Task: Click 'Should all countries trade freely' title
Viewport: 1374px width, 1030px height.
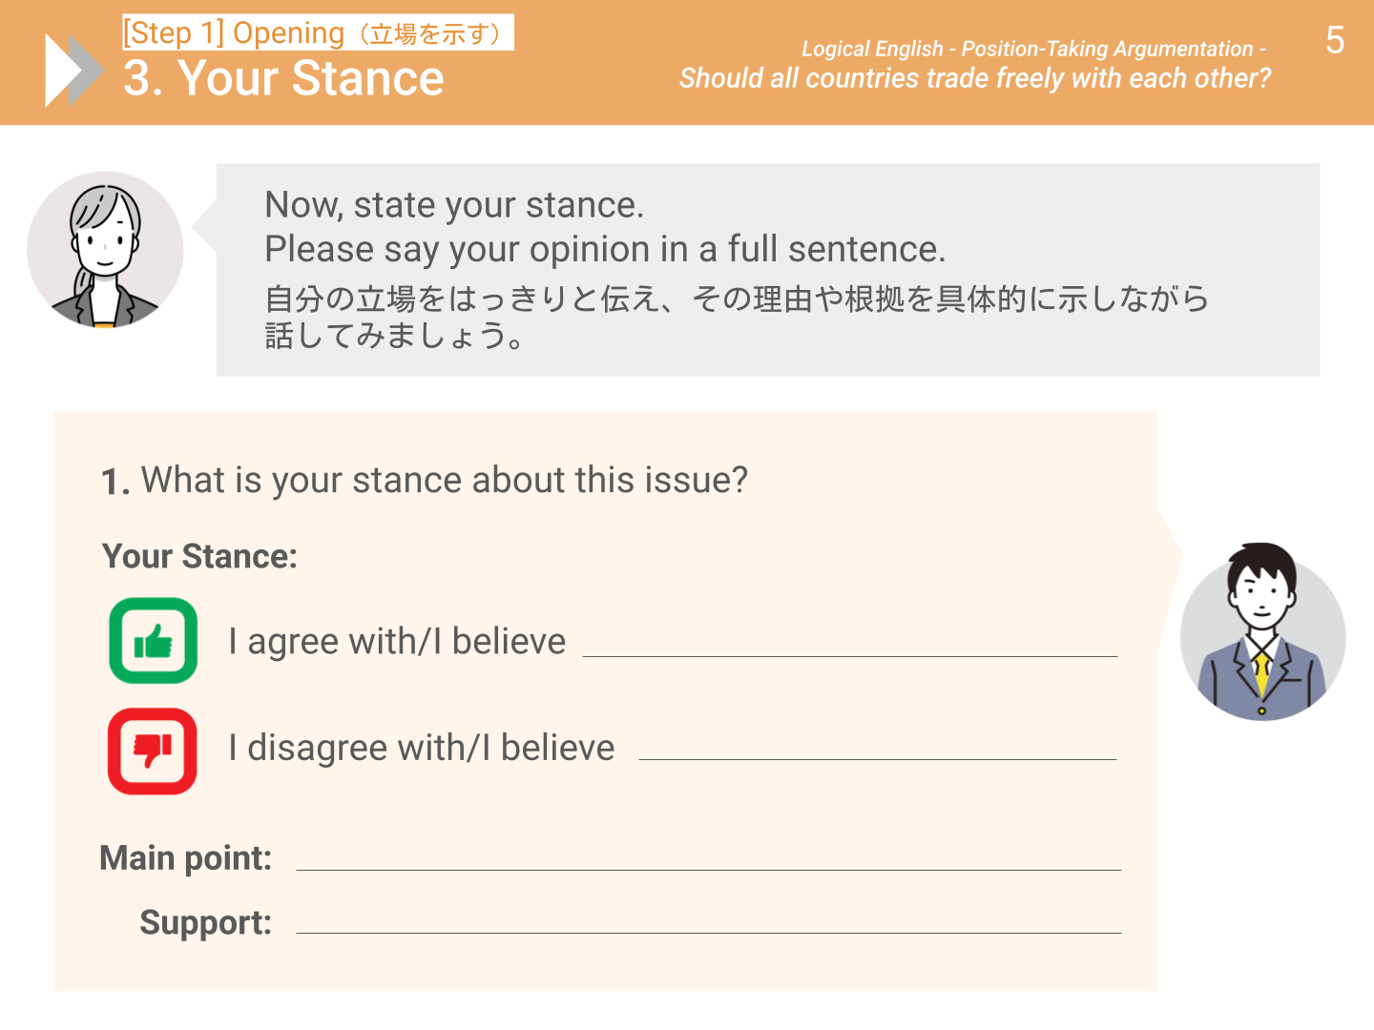Action: (x=974, y=78)
